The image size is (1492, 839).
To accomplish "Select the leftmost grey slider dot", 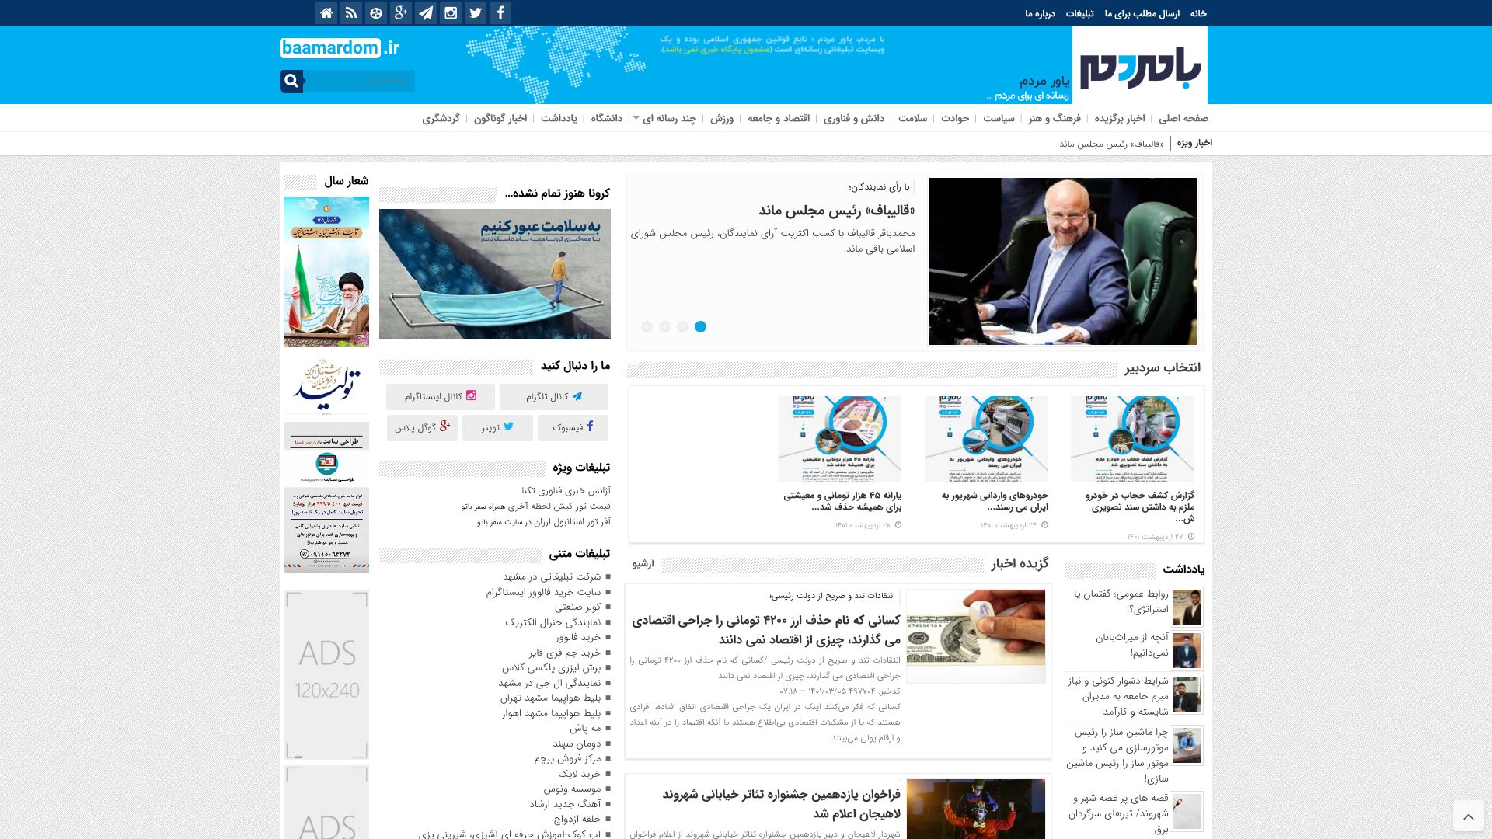I will (647, 326).
